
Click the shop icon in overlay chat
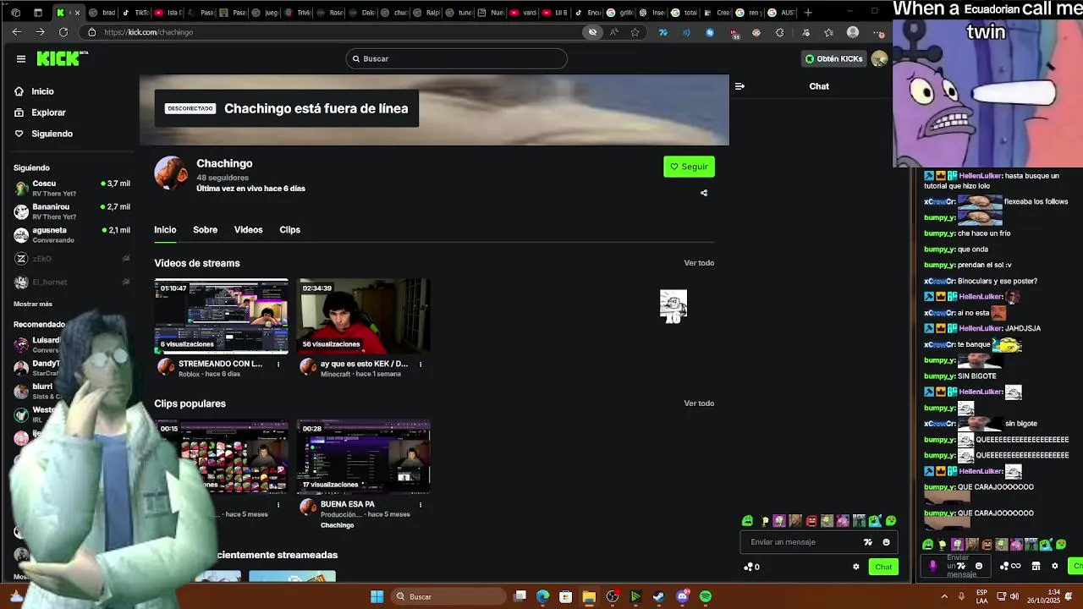[x=1036, y=567]
